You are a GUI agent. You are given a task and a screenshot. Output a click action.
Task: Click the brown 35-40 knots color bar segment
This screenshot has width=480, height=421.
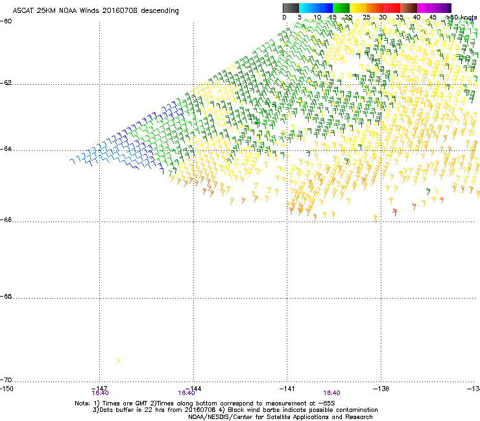(409, 8)
